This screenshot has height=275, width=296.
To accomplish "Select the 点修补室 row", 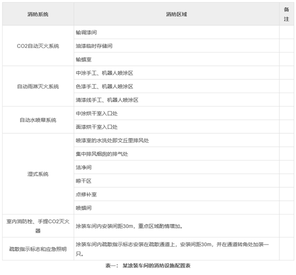I will pos(177,194).
